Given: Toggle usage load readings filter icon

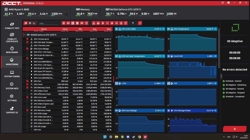Looking at the screenshot, I should coord(121,23).
